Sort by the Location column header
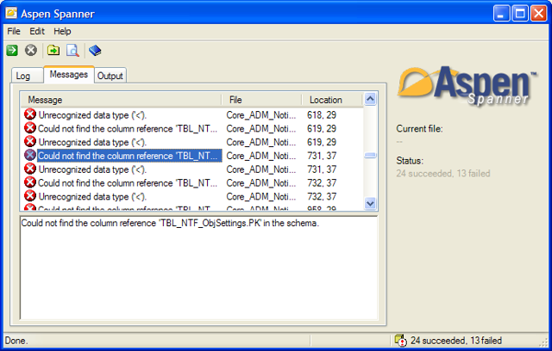This screenshot has width=552, height=351. pos(332,100)
